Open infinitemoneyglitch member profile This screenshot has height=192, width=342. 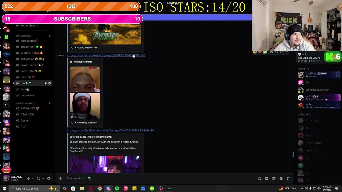pyautogui.click(x=319, y=90)
